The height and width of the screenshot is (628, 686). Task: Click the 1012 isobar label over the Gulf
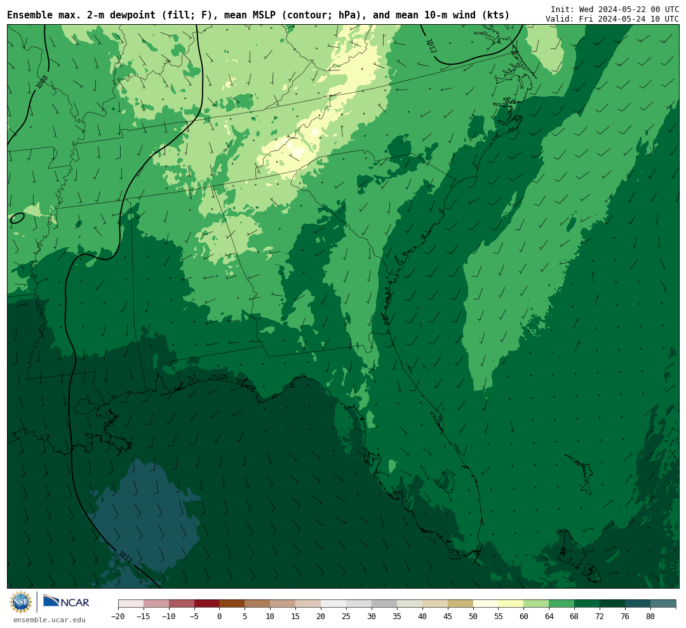click(125, 557)
